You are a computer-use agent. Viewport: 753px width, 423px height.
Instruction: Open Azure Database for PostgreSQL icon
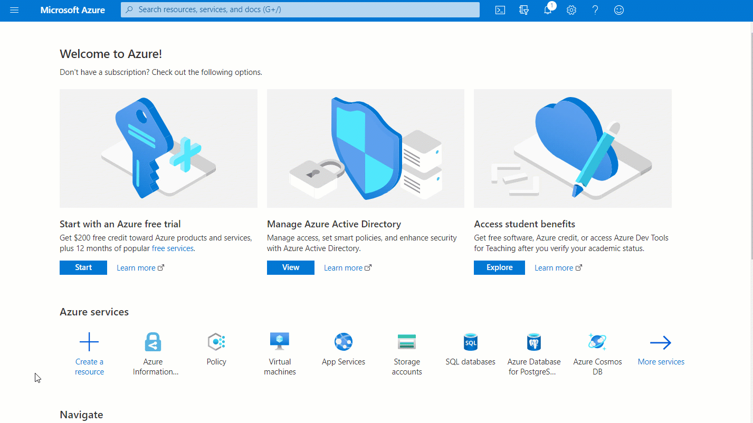click(x=534, y=342)
